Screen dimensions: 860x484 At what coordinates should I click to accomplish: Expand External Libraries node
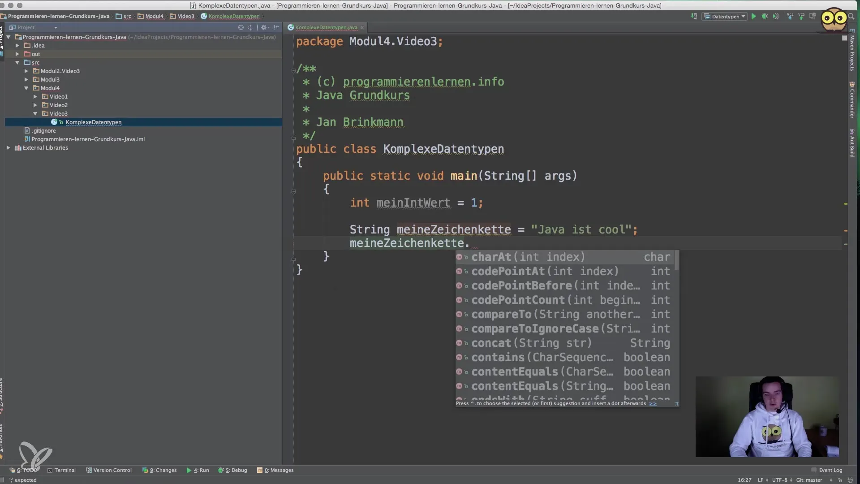tap(9, 148)
